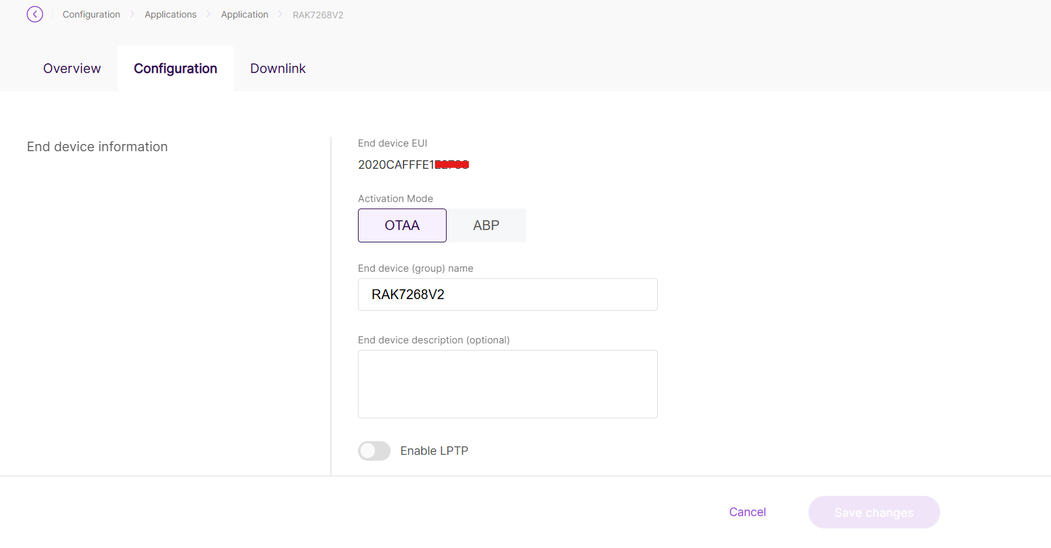This screenshot has width=1051, height=548.
Task: Select OTAA activation mode
Action: pyautogui.click(x=402, y=225)
